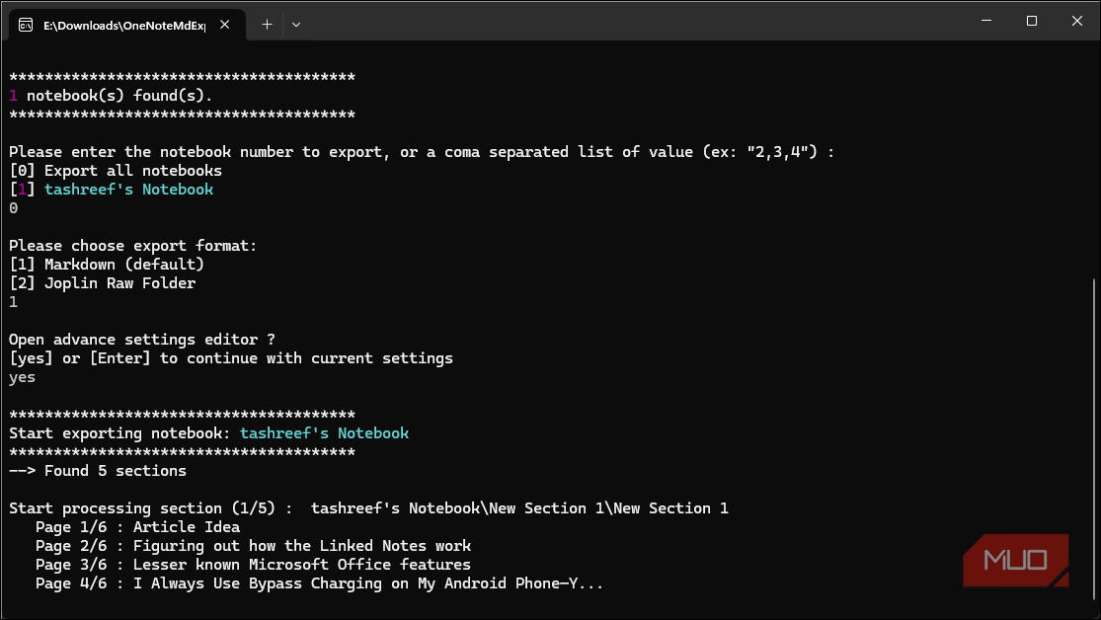Close the terminal window

1077,21
